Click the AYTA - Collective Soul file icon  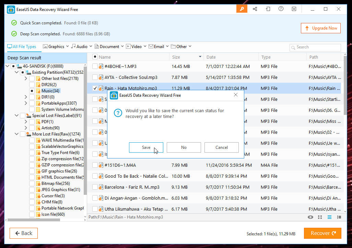[101, 78]
